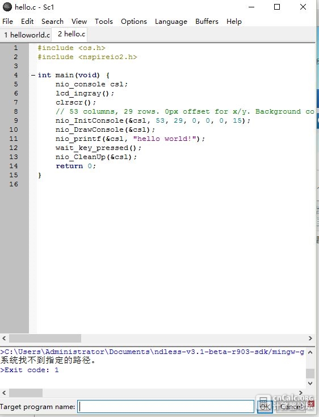Click the editor horizontal scrollbar left arrow
Image resolution: width=319 pixels, height=417 pixels.
tap(4, 338)
